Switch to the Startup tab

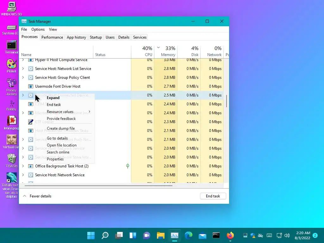click(x=96, y=37)
